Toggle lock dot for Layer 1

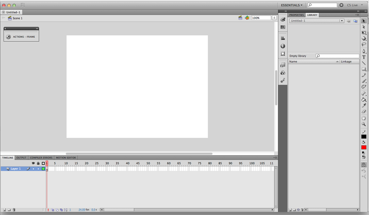click(x=38, y=169)
